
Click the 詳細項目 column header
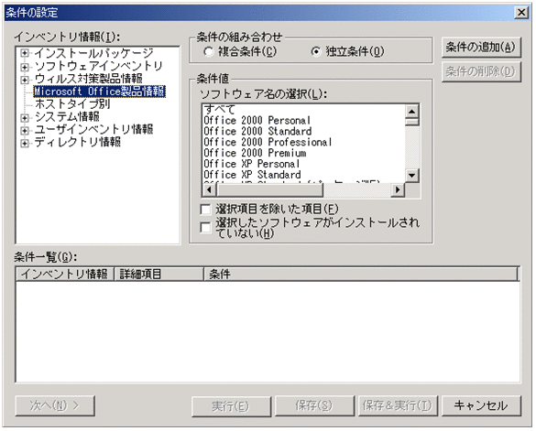pyautogui.click(x=159, y=275)
